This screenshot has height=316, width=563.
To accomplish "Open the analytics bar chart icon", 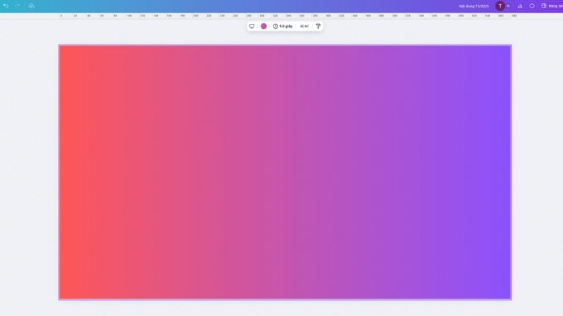I will pyautogui.click(x=520, y=6).
